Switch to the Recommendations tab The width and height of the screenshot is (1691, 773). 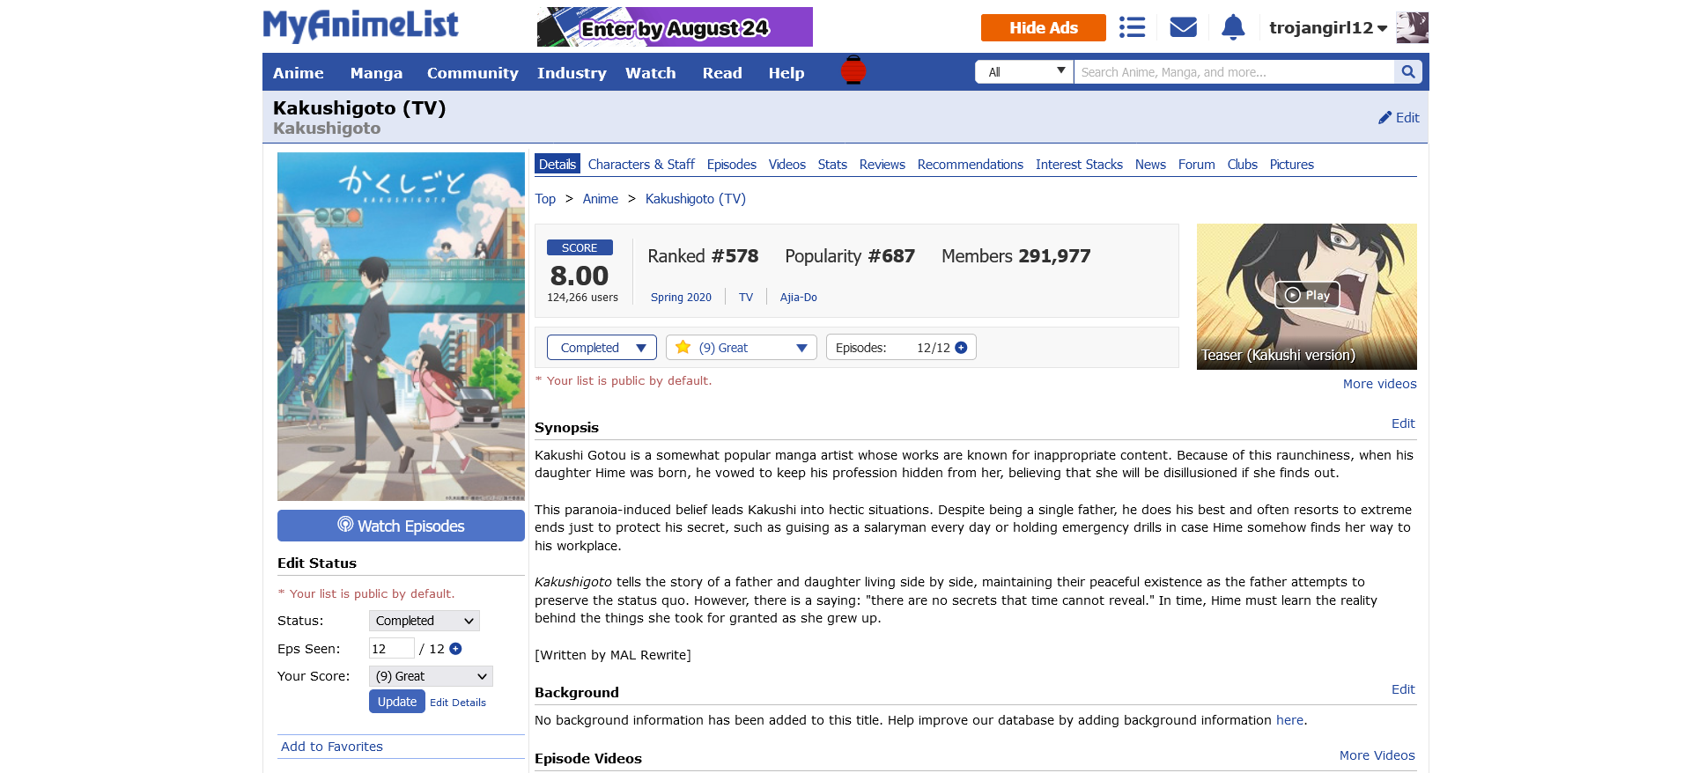(x=971, y=165)
